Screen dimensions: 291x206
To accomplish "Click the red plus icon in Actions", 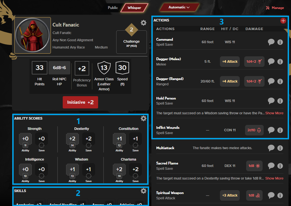I will click(283, 21).
